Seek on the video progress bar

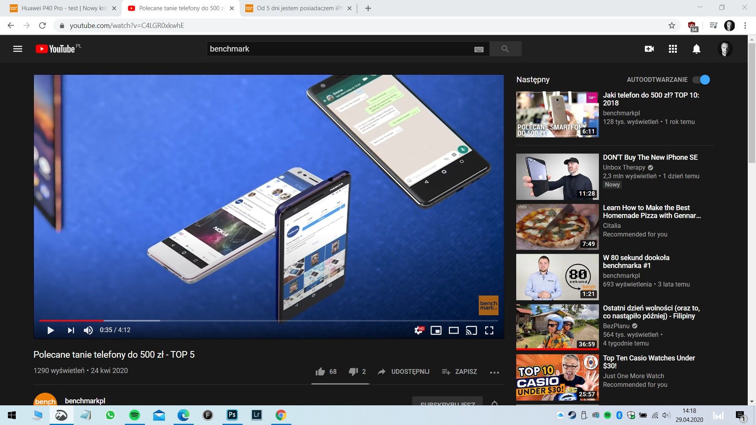[x=269, y=321]
